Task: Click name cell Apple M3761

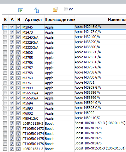Action: pyautogui.click(x=100, y=83)
